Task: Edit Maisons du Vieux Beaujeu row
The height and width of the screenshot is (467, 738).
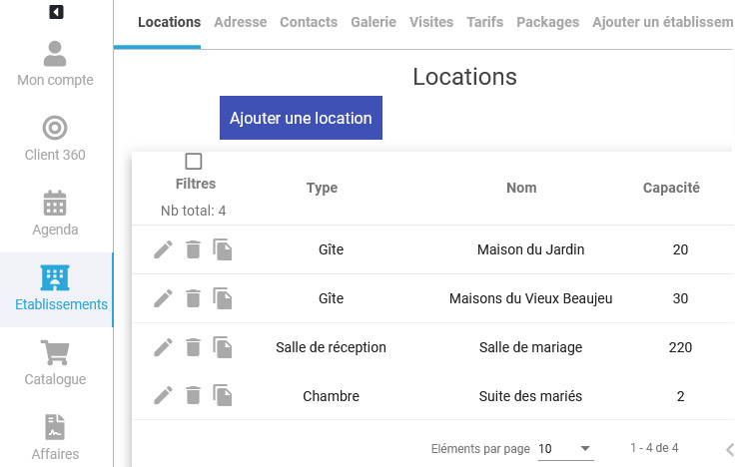Action: click(164, 298)
